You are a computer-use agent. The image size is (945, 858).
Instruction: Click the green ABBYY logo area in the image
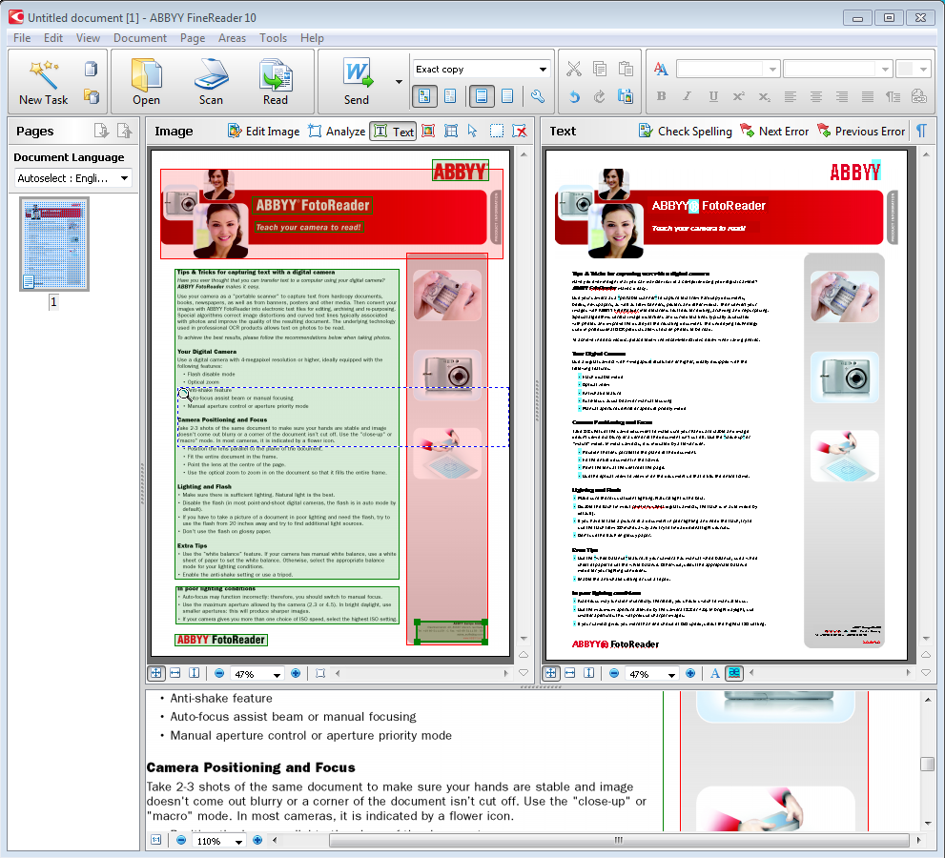(x=461, y=171)
